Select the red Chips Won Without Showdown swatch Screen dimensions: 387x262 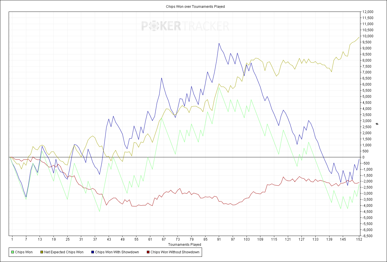(x=148, y=252)
